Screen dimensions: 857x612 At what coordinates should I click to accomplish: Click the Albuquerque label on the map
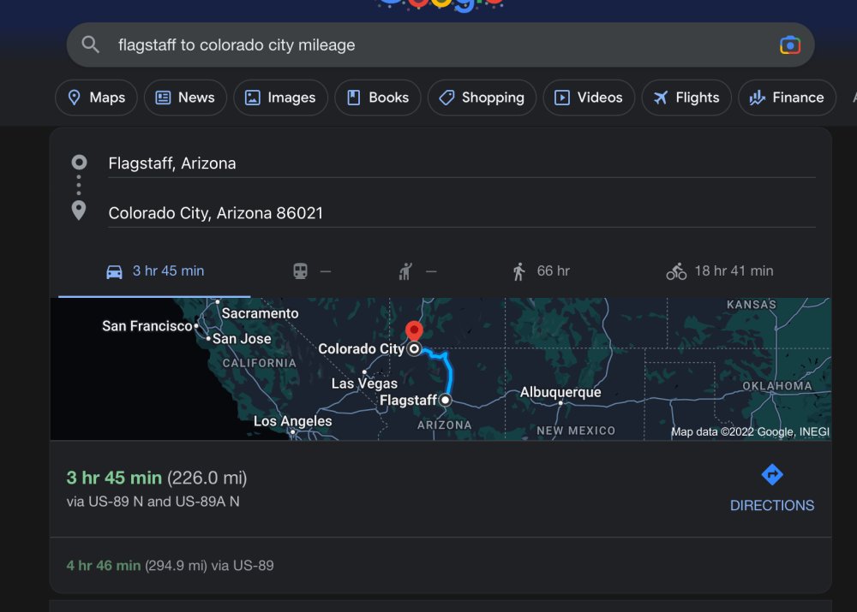coord(560,392)
